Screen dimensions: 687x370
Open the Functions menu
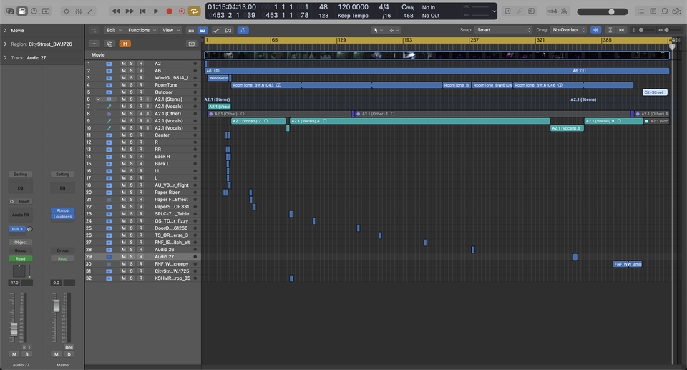(x=142, y=30)
